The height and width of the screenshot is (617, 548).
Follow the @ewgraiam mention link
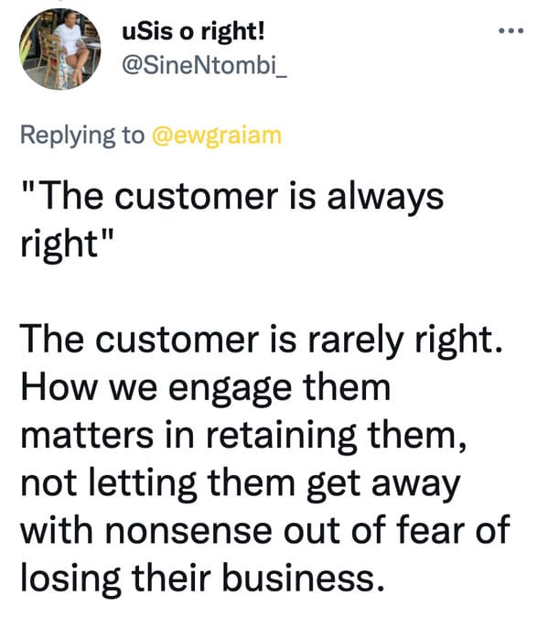pos(217,135)
